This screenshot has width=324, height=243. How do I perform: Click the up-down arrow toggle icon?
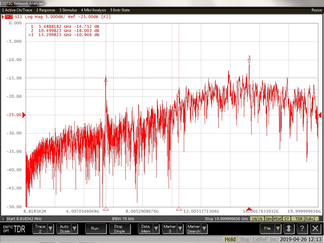[288, 228]
